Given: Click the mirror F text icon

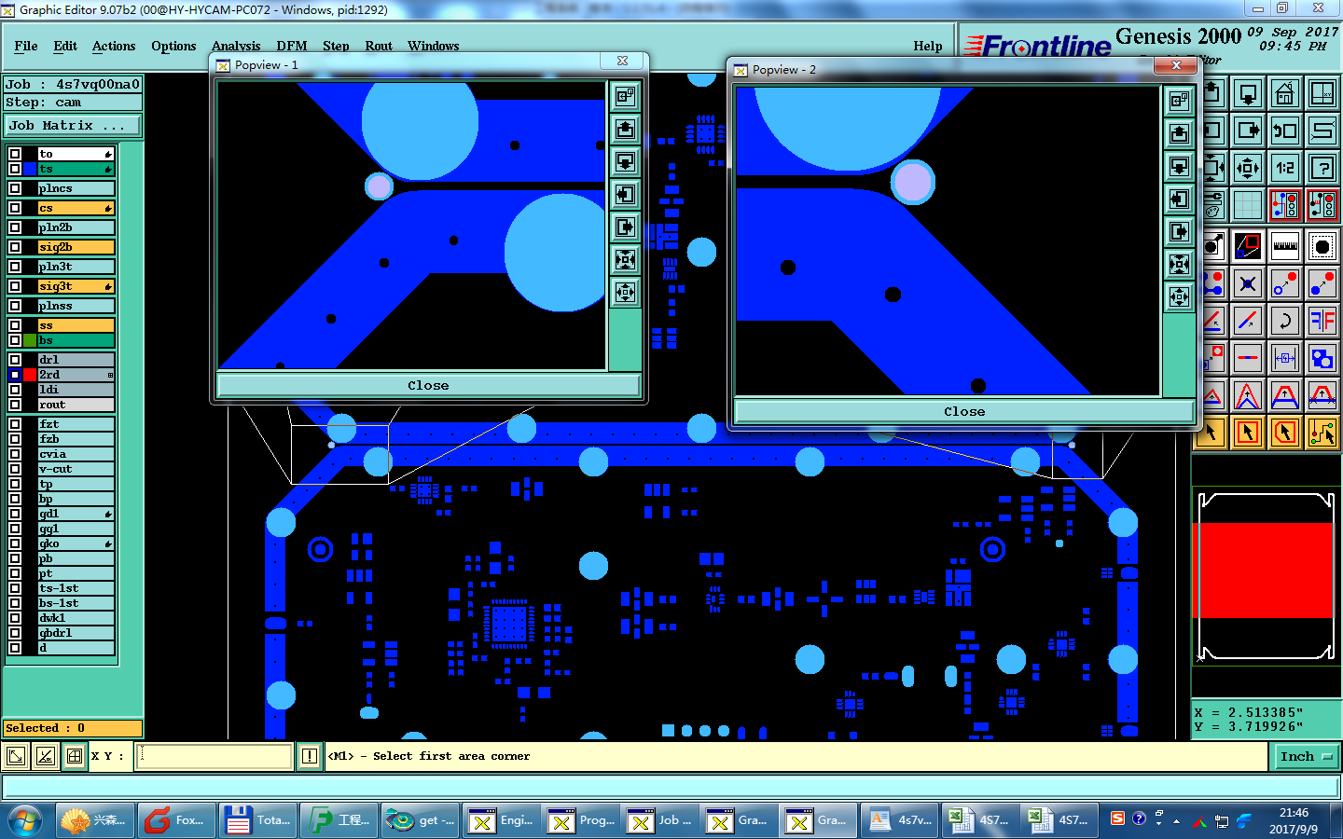Looking at the screenshot, I should 1322,321.
